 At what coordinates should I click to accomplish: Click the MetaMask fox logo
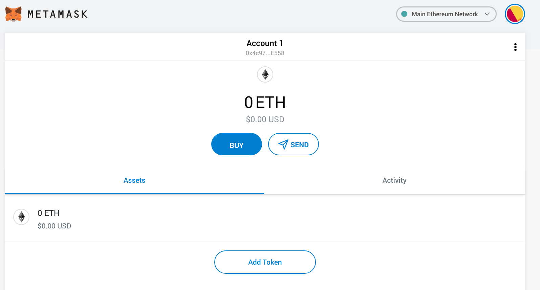point(14,14)
